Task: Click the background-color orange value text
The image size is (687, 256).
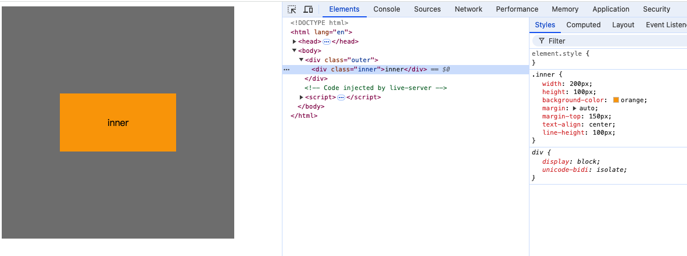Action: point(632,100)
